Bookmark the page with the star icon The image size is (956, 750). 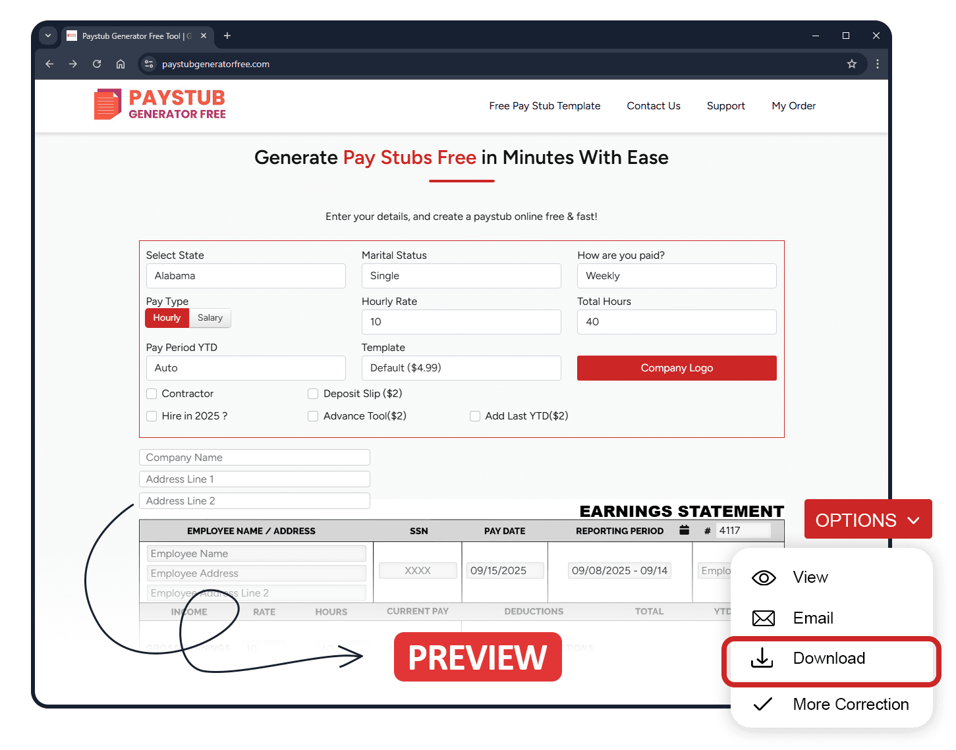click(851, 64)
